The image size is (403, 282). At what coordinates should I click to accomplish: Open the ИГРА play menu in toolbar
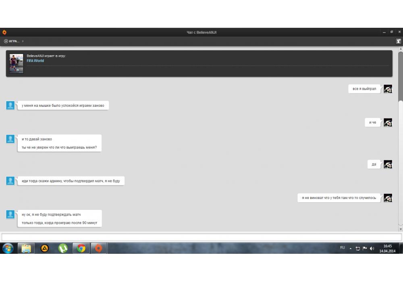[12, 41]
